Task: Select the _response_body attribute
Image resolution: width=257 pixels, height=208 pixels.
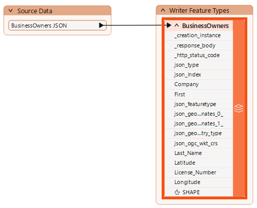Action: (x=199, y=45)
